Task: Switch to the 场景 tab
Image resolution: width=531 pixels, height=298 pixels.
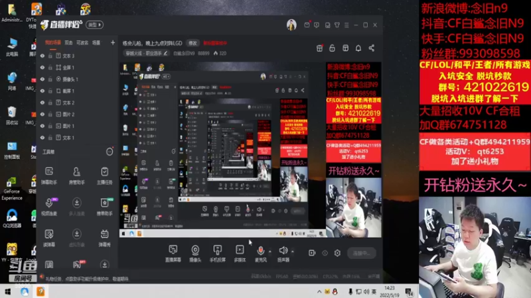Action: pyautogui.click(x=96, y=42)
